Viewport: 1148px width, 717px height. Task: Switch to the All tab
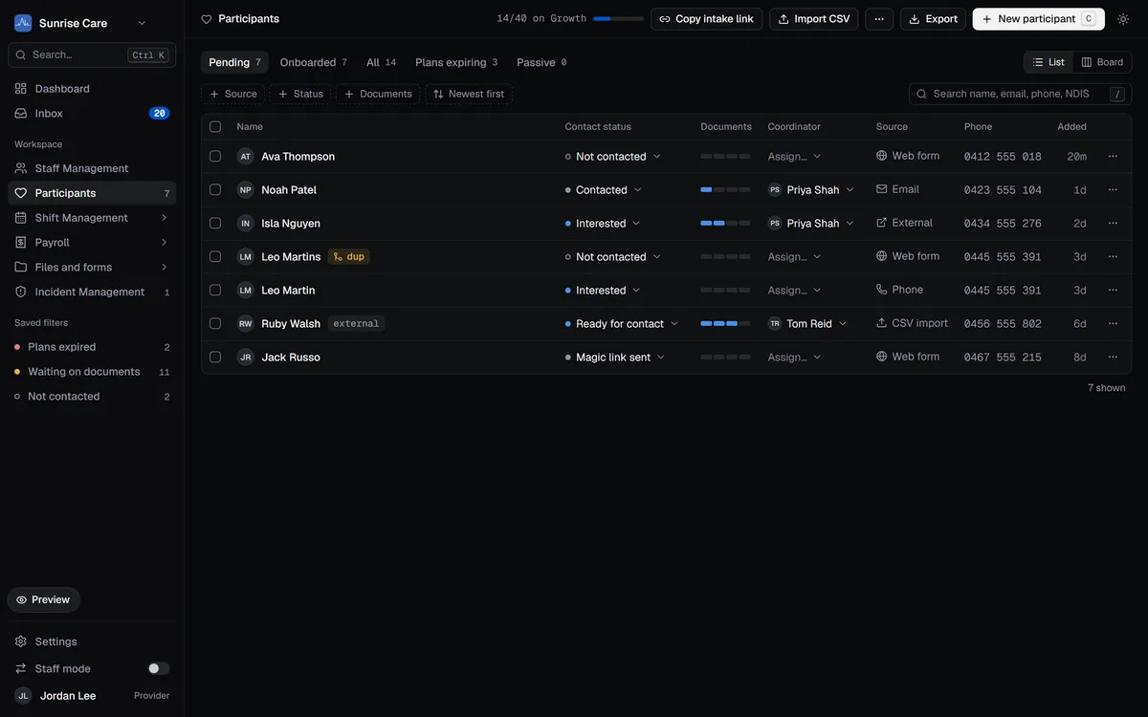(381, 62)
